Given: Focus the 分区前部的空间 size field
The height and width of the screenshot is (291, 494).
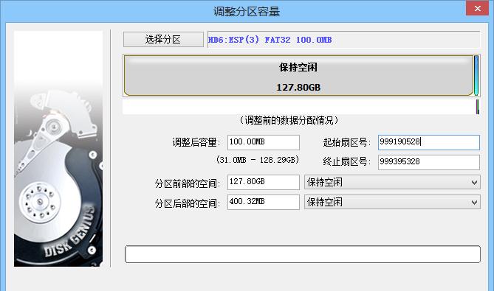Looking at the screenshot, I should (x=264, y=182).
